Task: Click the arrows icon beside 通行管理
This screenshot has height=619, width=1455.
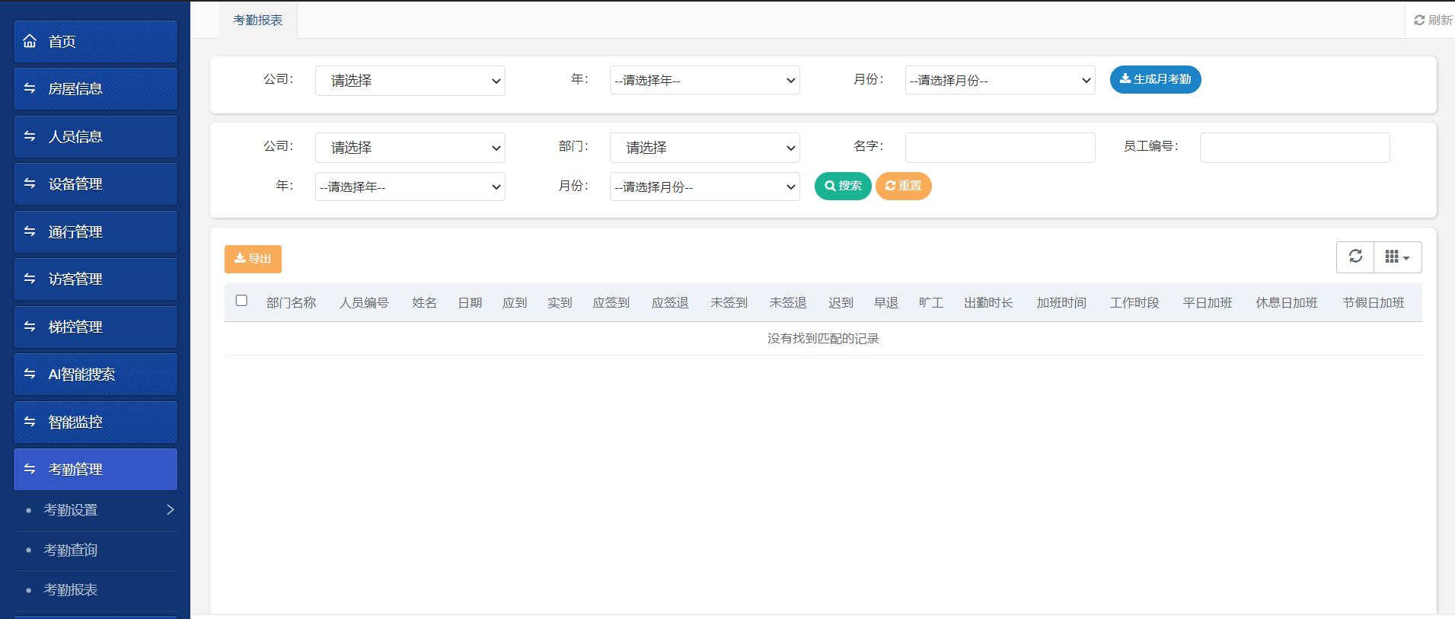Action: [30, 231]
